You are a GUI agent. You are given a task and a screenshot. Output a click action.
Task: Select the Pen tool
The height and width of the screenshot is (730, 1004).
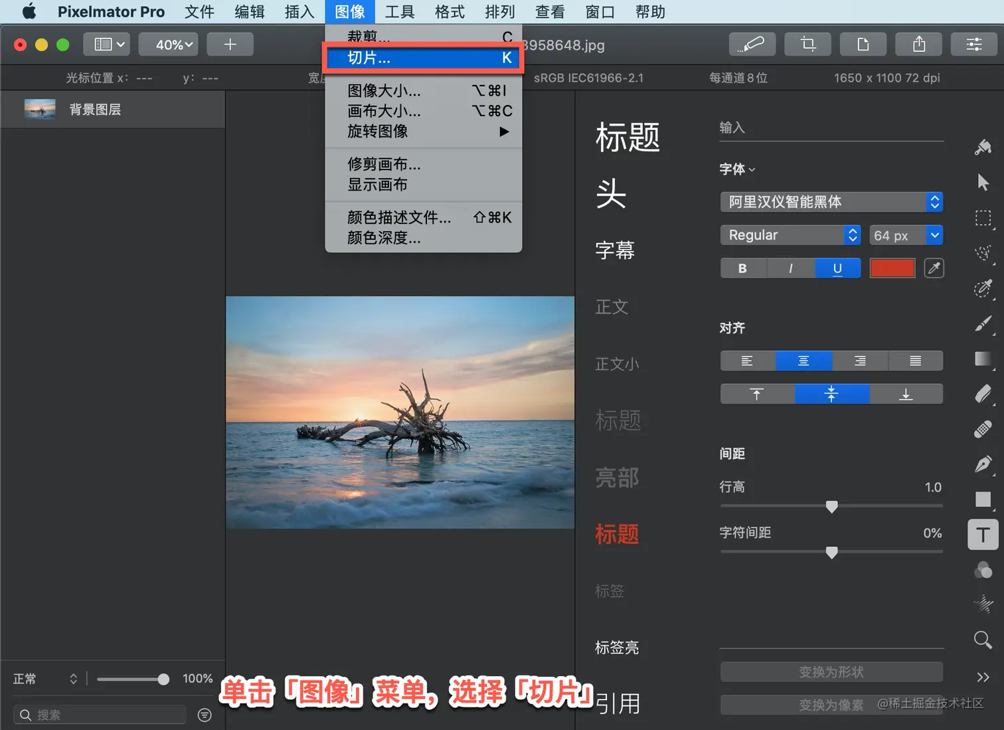coord(983,464)
